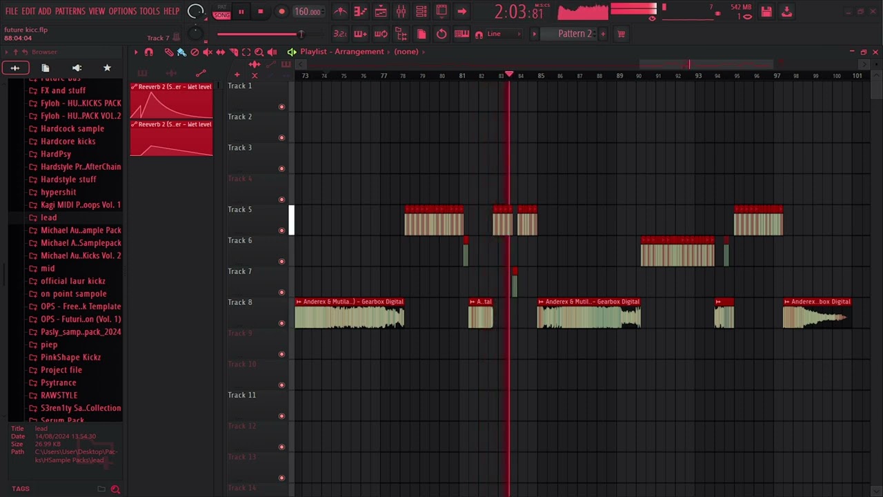Click the browser search magnifier icon
Viewport: 883px width, 497px height.
point(115,489)
